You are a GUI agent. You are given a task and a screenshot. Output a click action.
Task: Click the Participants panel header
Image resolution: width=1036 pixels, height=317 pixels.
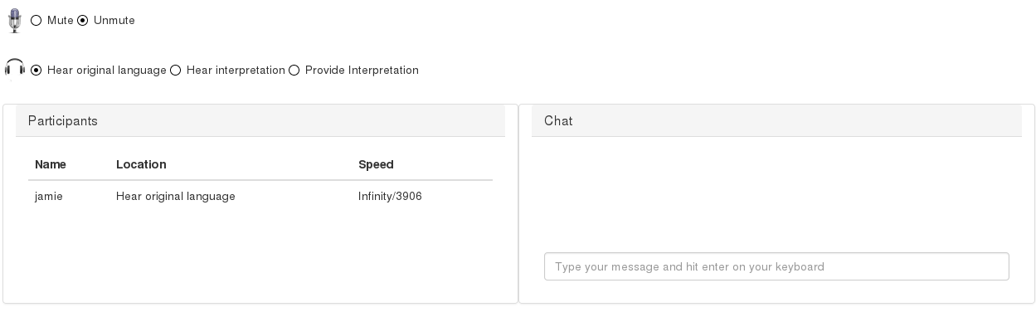point(260,121)
